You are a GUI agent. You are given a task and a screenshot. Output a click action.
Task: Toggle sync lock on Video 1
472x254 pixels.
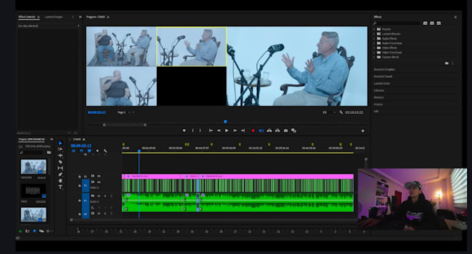coord(93,182)
